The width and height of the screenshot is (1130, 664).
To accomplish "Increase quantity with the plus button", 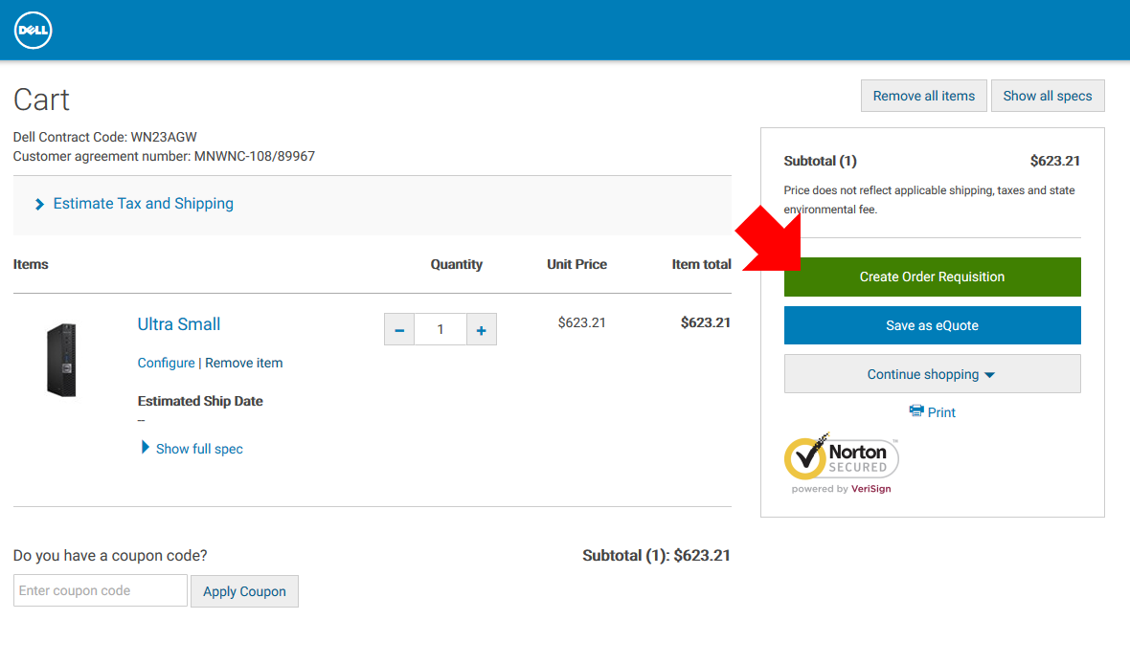I will point(481,329).
